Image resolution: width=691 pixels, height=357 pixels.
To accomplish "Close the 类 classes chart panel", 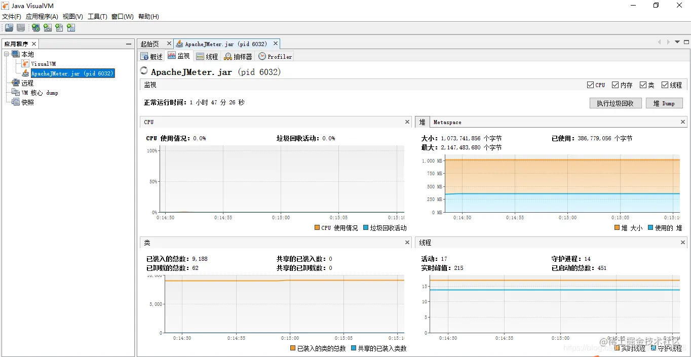I will [x=407, y=243].
